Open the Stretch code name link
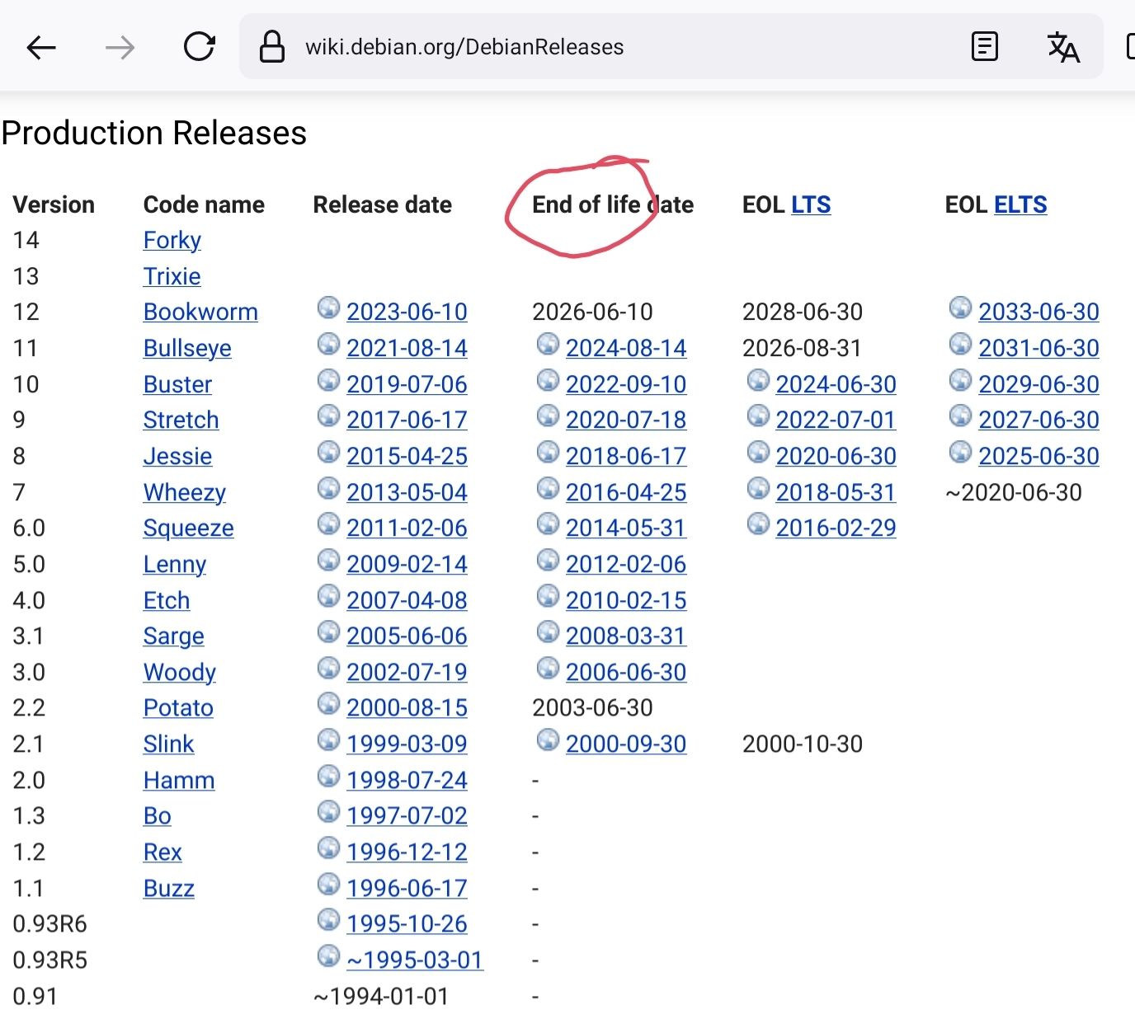 click(181, 420)
